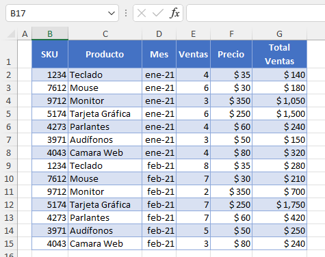Select Parlantes cell in row 6
Viewport: 325px width, 257px height.
click(105, 126)
